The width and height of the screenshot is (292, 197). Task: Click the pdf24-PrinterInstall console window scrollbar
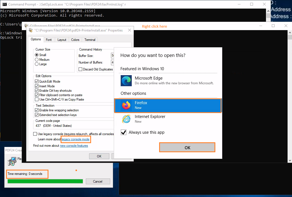coord(290,96)
